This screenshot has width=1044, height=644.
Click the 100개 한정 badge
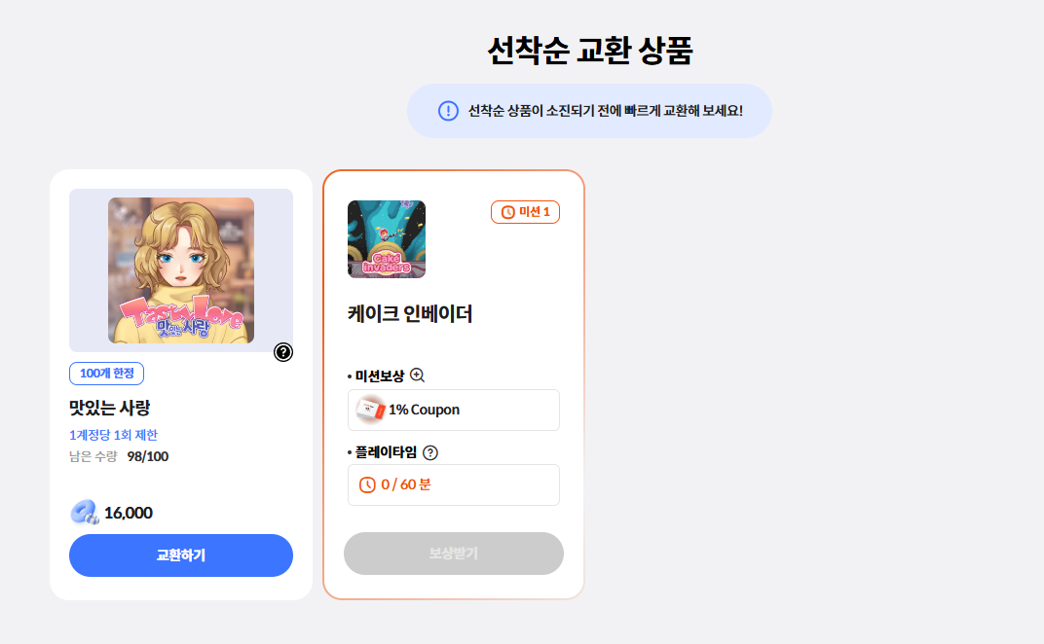pyautogui.click(x=106, y=374)
